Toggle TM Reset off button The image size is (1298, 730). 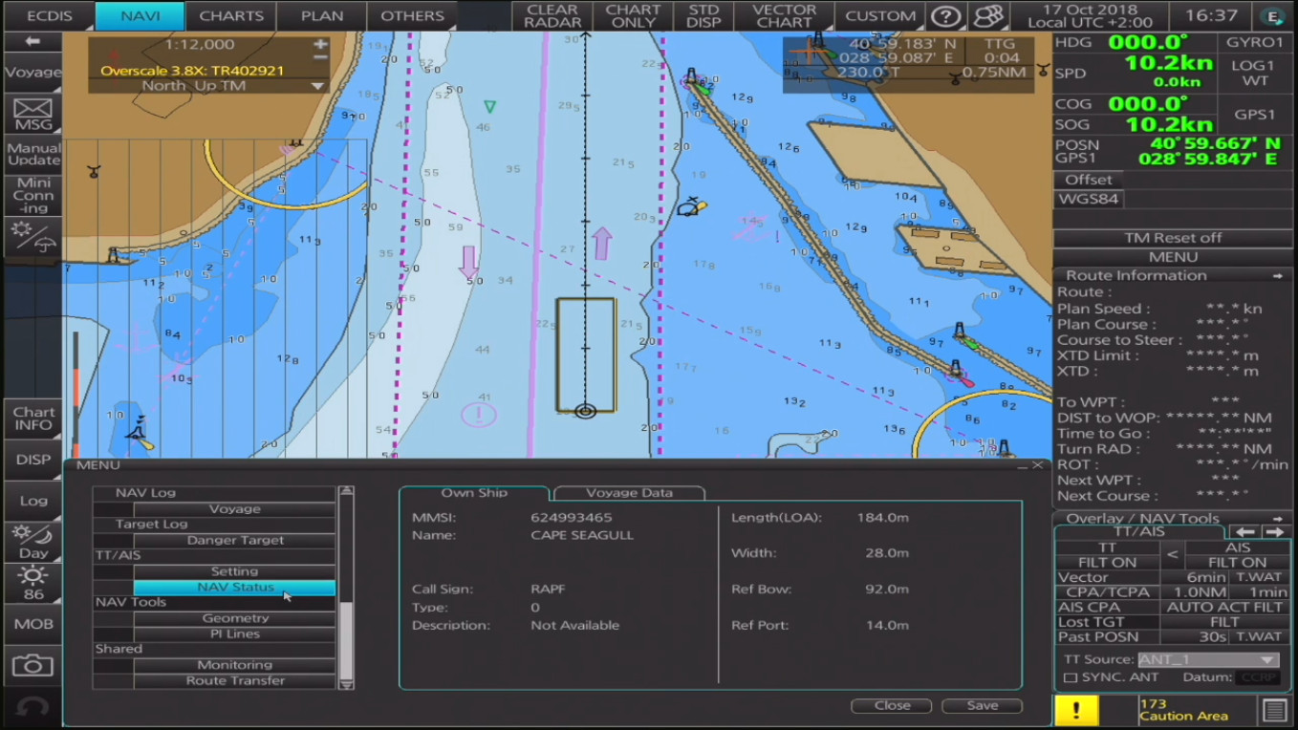point(1173,238)
